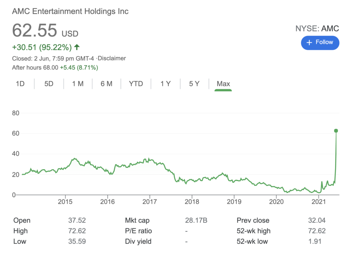Click the Div yield label
Screen dimensions: 348x260
[138, 241]
